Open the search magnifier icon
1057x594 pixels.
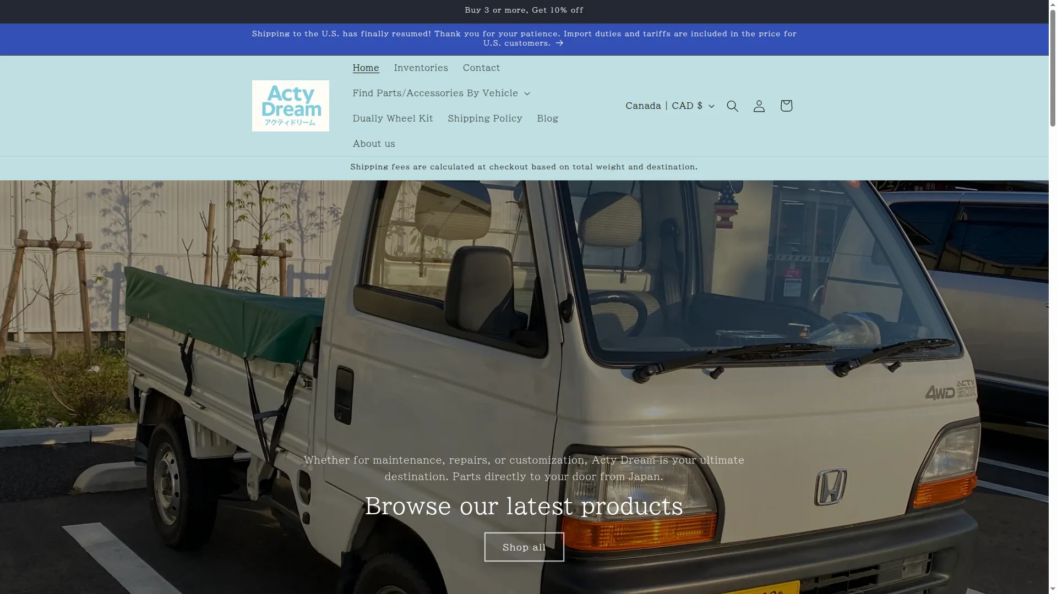732,106
